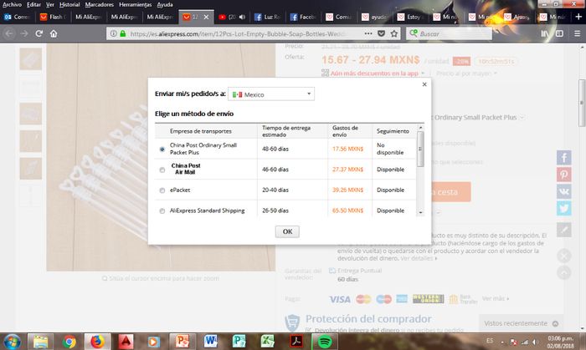
Task: Open Microsoft Word from taskbar
Action: tap(211, 342)
